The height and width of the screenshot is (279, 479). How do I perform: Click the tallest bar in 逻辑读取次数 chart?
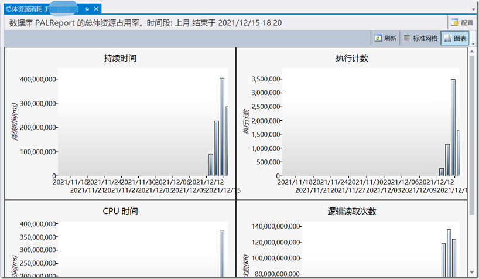coord(449,253)
